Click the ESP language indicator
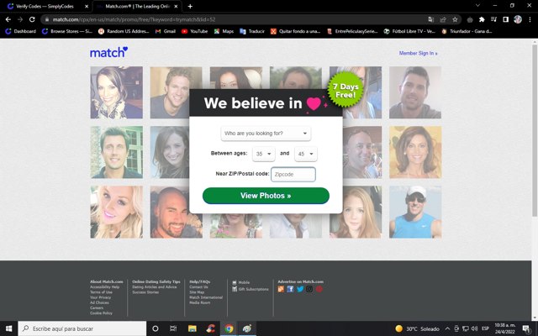Viewport: 538px width, 336px height. (x=485, y=328)
